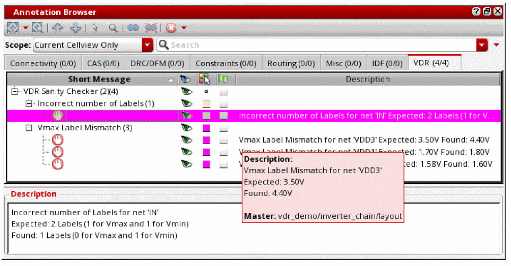Image resolution: width=511 pixels, height=266 pixels.
Task: Open the Scope combo box
Action: pyautogui.click(x=93, y=45)
